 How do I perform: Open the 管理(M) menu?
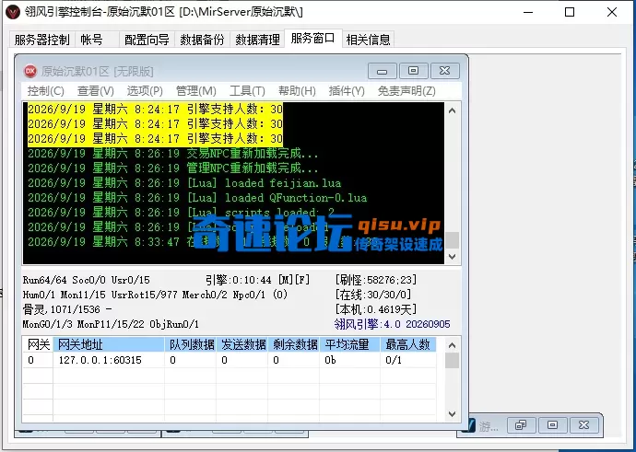(x=196, y=91)
